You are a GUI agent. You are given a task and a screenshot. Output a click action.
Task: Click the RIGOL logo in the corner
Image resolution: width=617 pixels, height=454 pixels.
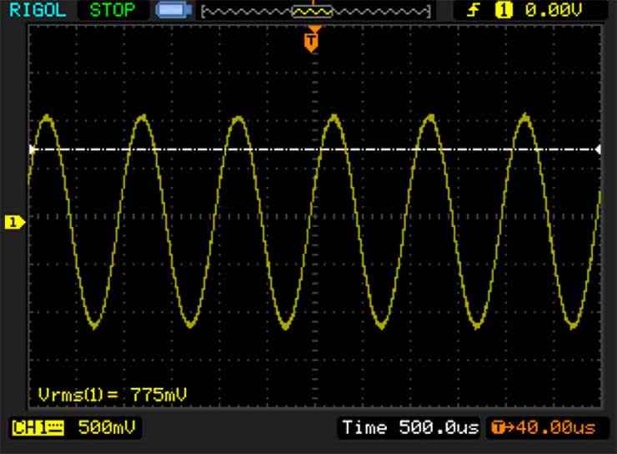(38, 11)
